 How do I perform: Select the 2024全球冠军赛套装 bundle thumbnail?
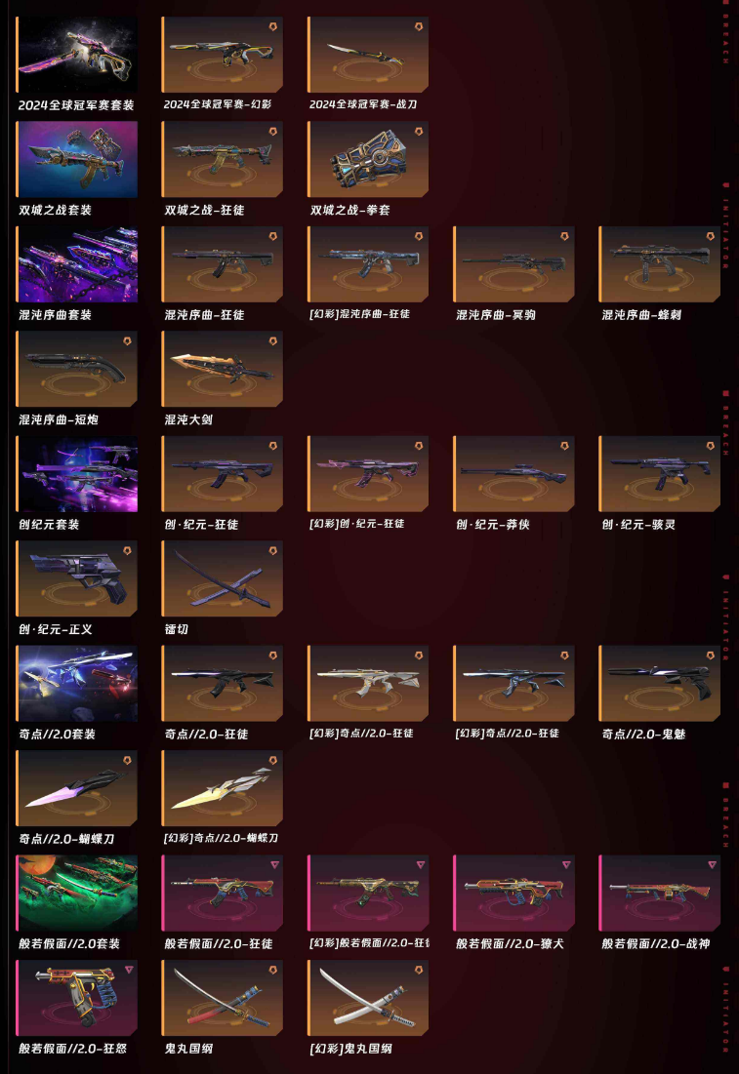pyautogui.click(x=77, y=55)
